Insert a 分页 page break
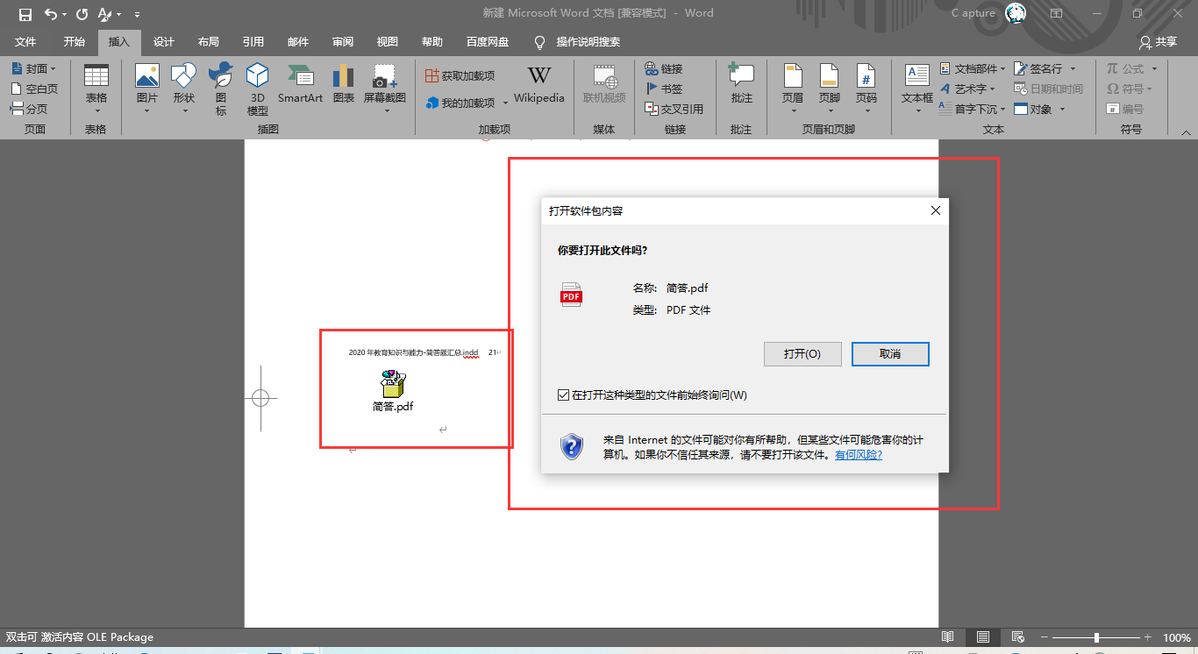The width and height of the screenshot is (1198, 654). coord(29,109)
